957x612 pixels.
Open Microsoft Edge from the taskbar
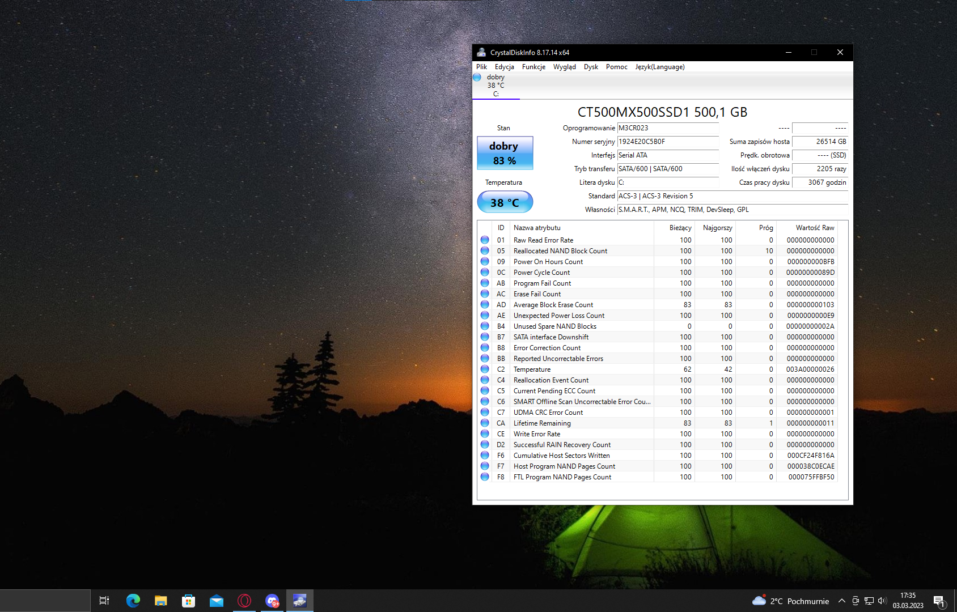click(133, 601)
